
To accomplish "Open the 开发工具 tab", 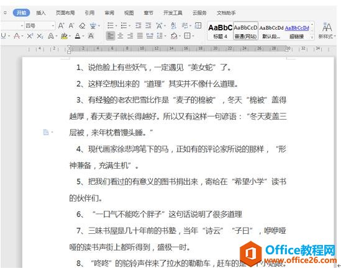I will point(173,13).
